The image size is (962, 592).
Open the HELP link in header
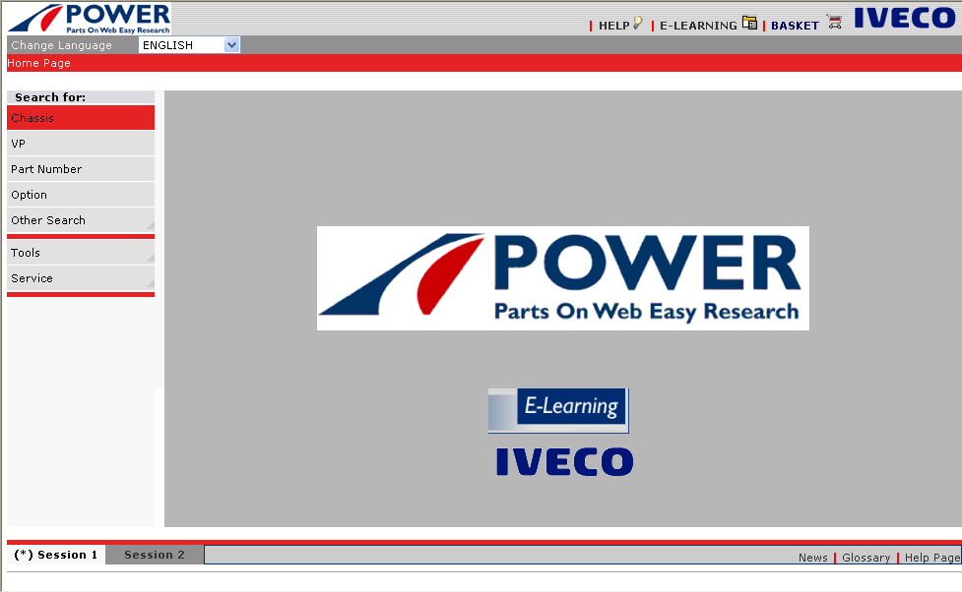pyautogui.click(x=614, y=26)
